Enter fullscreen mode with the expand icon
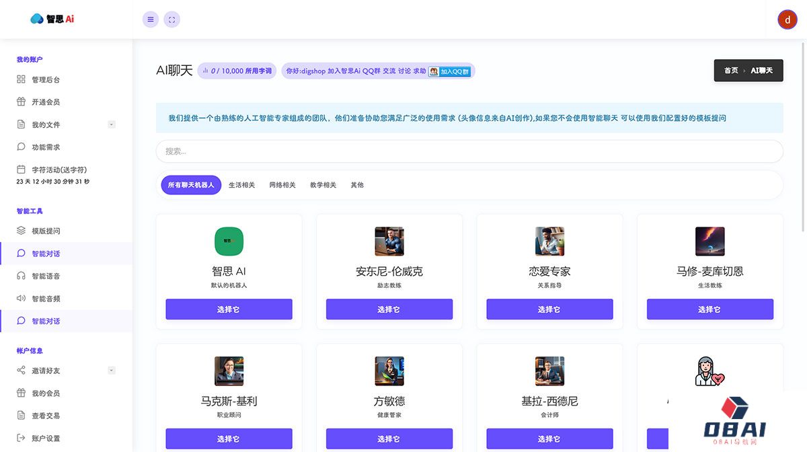807x452 pixels. (172, 20)
